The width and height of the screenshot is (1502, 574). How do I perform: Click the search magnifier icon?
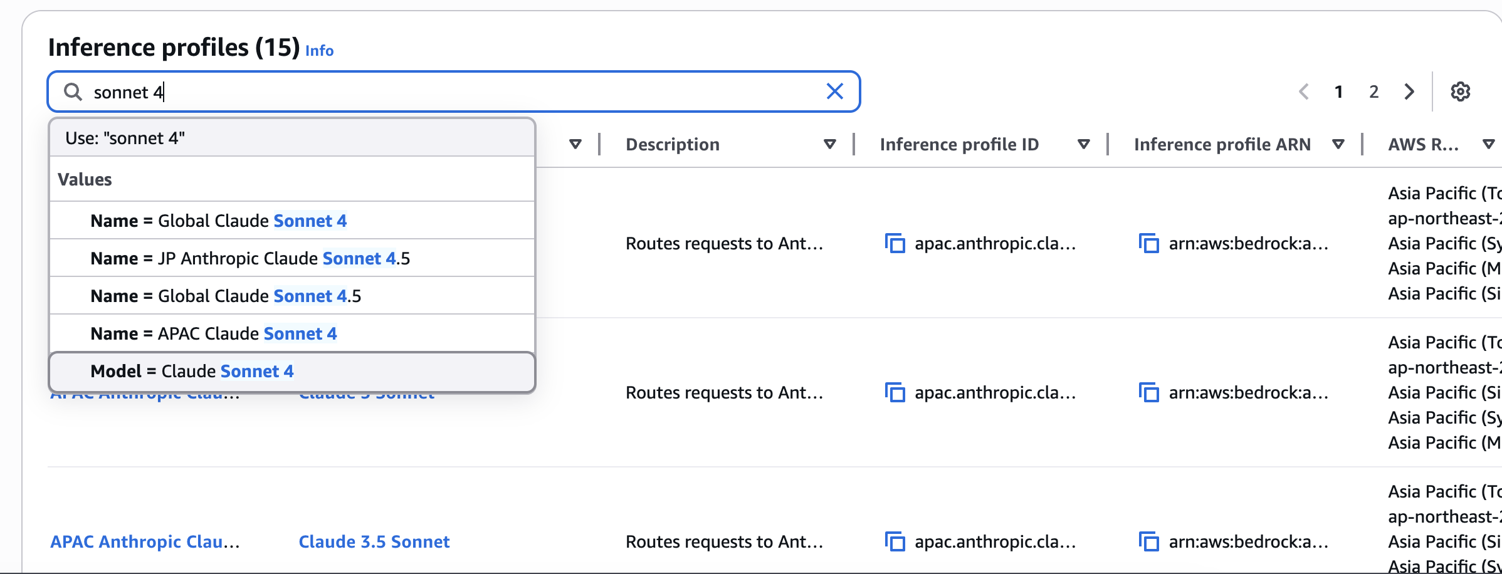pyautogui.click(x=74, y=91)
